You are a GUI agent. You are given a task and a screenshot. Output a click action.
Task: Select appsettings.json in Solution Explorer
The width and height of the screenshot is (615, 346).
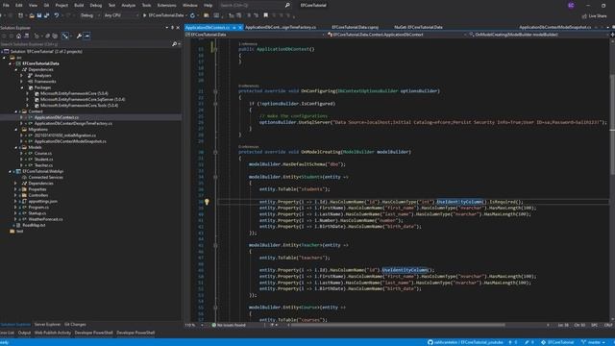coord(42,201)
